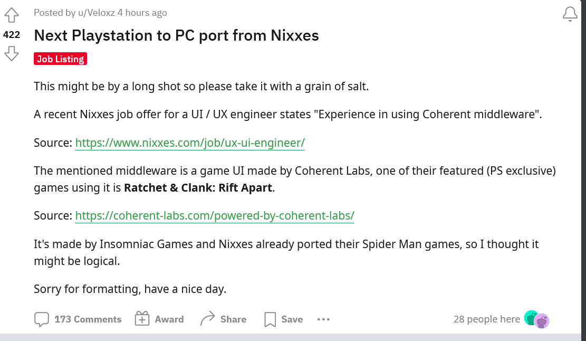Click the Share button text

click(233, 319)
